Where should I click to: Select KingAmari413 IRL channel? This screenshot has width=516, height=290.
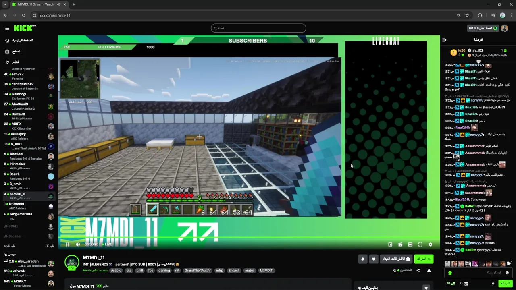pyautogui.click(x=28, y=216)
